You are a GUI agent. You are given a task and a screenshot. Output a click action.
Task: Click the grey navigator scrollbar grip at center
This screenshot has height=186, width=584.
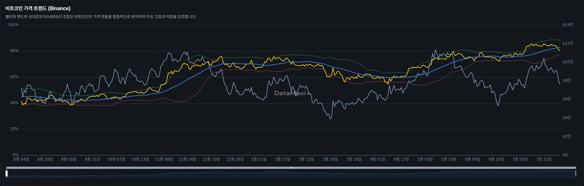(291, 168)
